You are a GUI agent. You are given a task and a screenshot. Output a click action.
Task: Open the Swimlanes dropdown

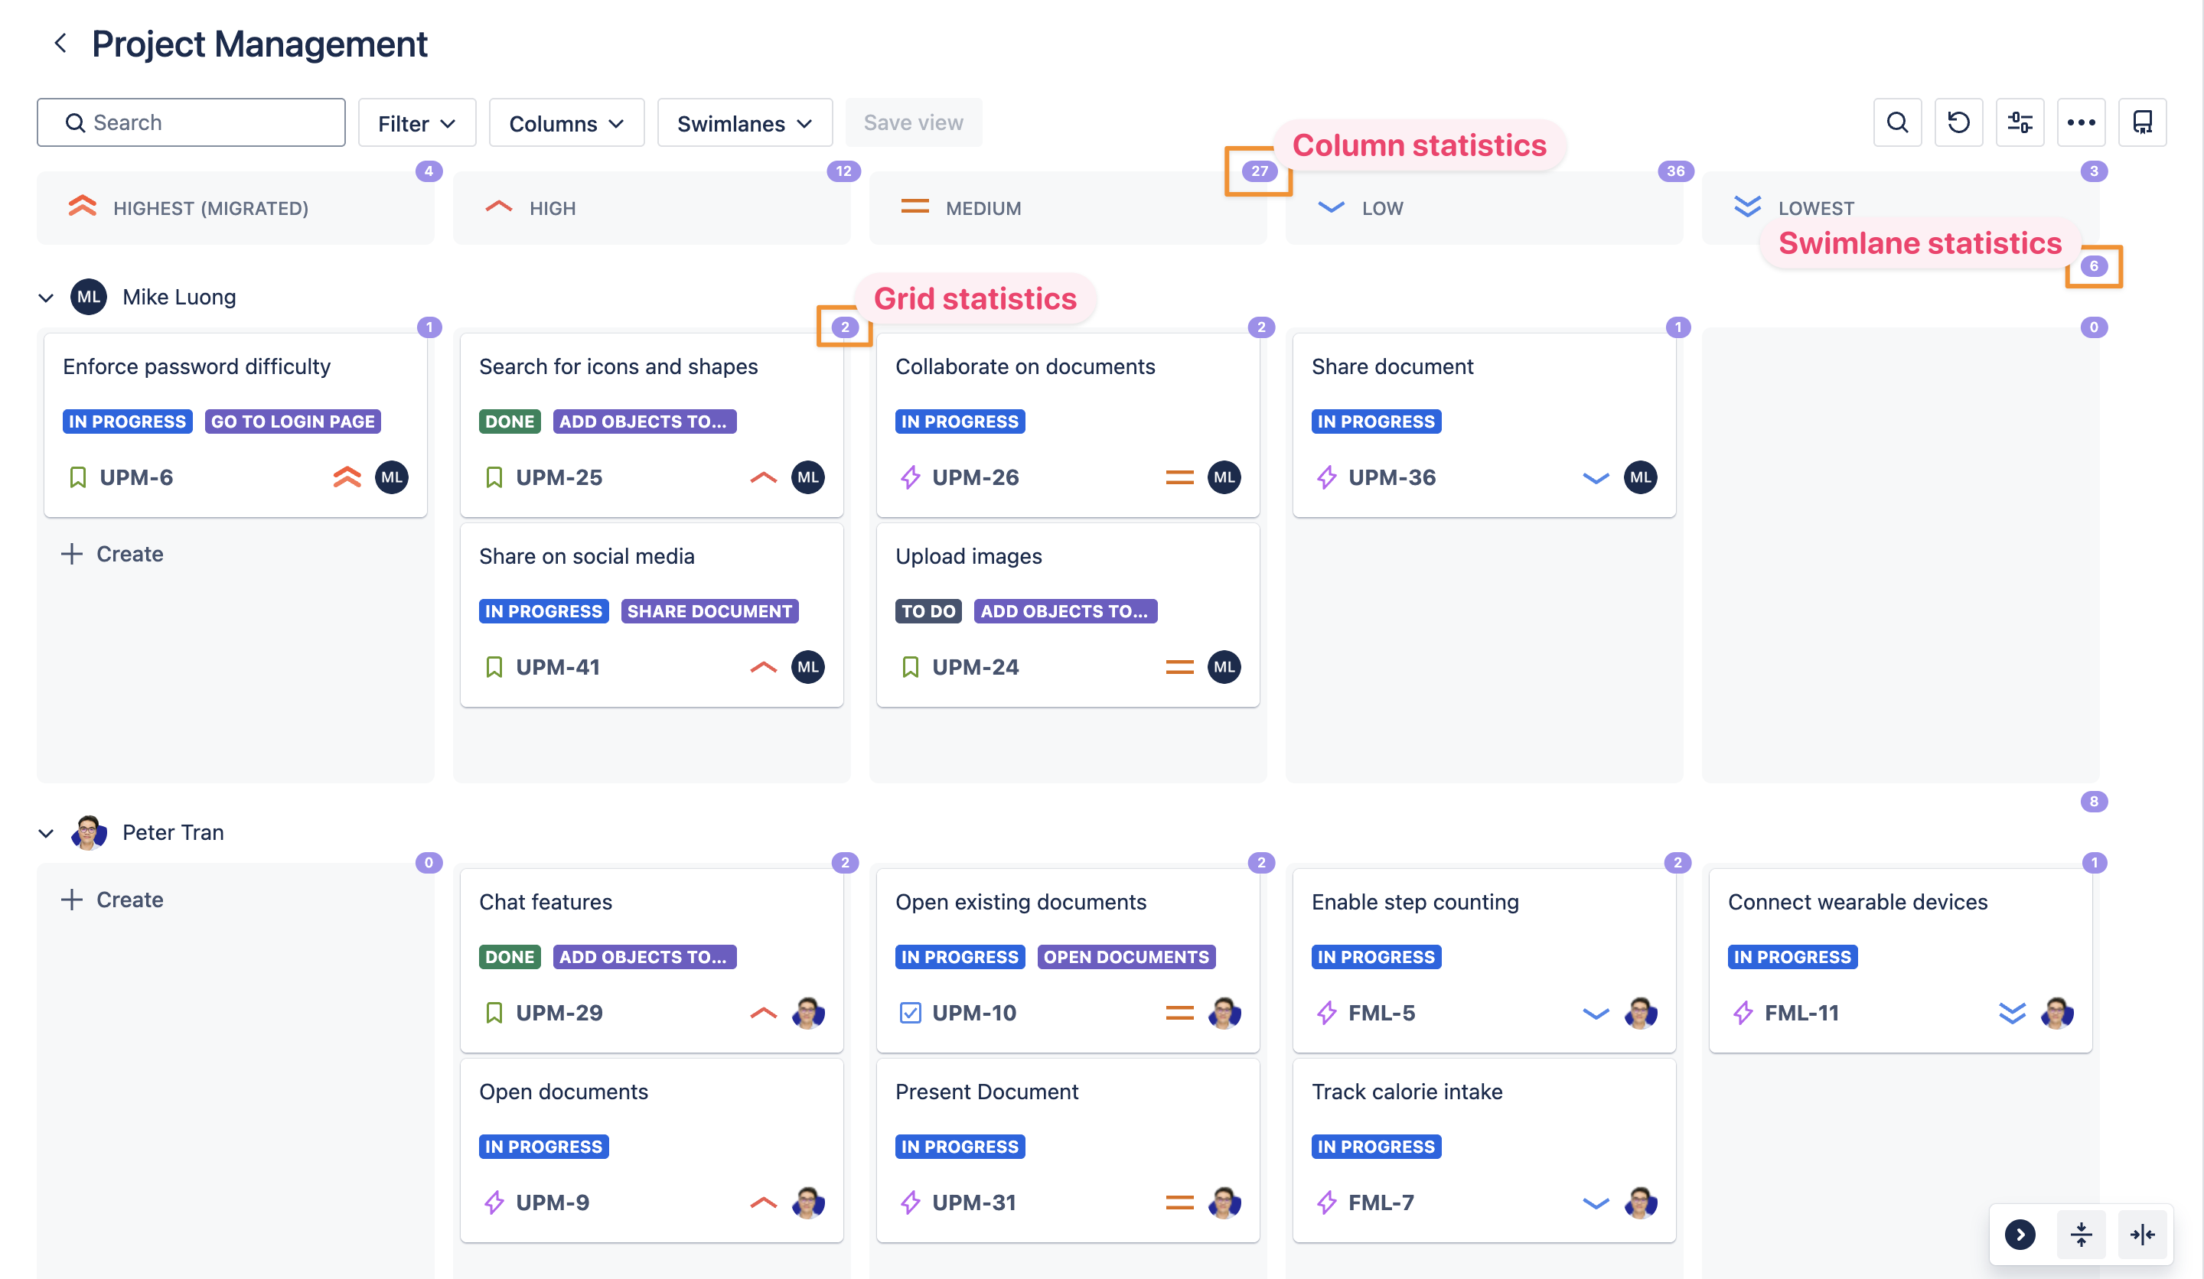click(x=745, y=123)
